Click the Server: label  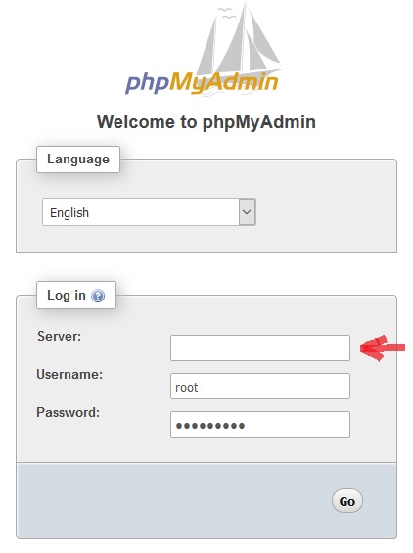click(60, 336)
